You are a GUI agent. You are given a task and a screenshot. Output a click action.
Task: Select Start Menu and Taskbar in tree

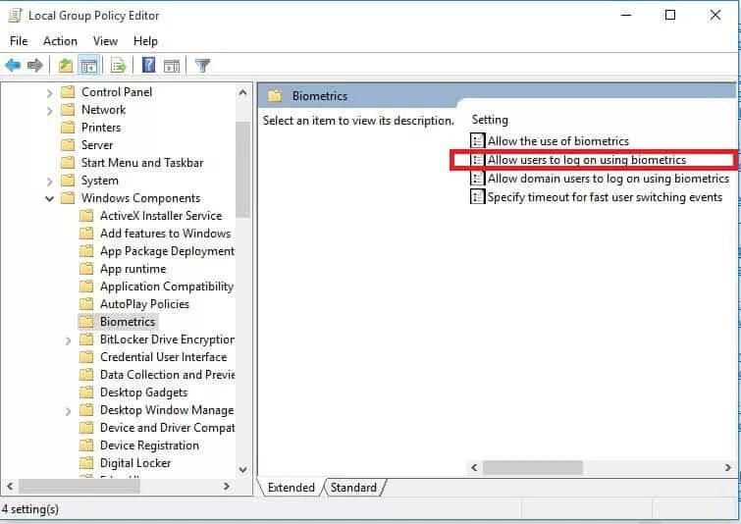click(141, 163)
